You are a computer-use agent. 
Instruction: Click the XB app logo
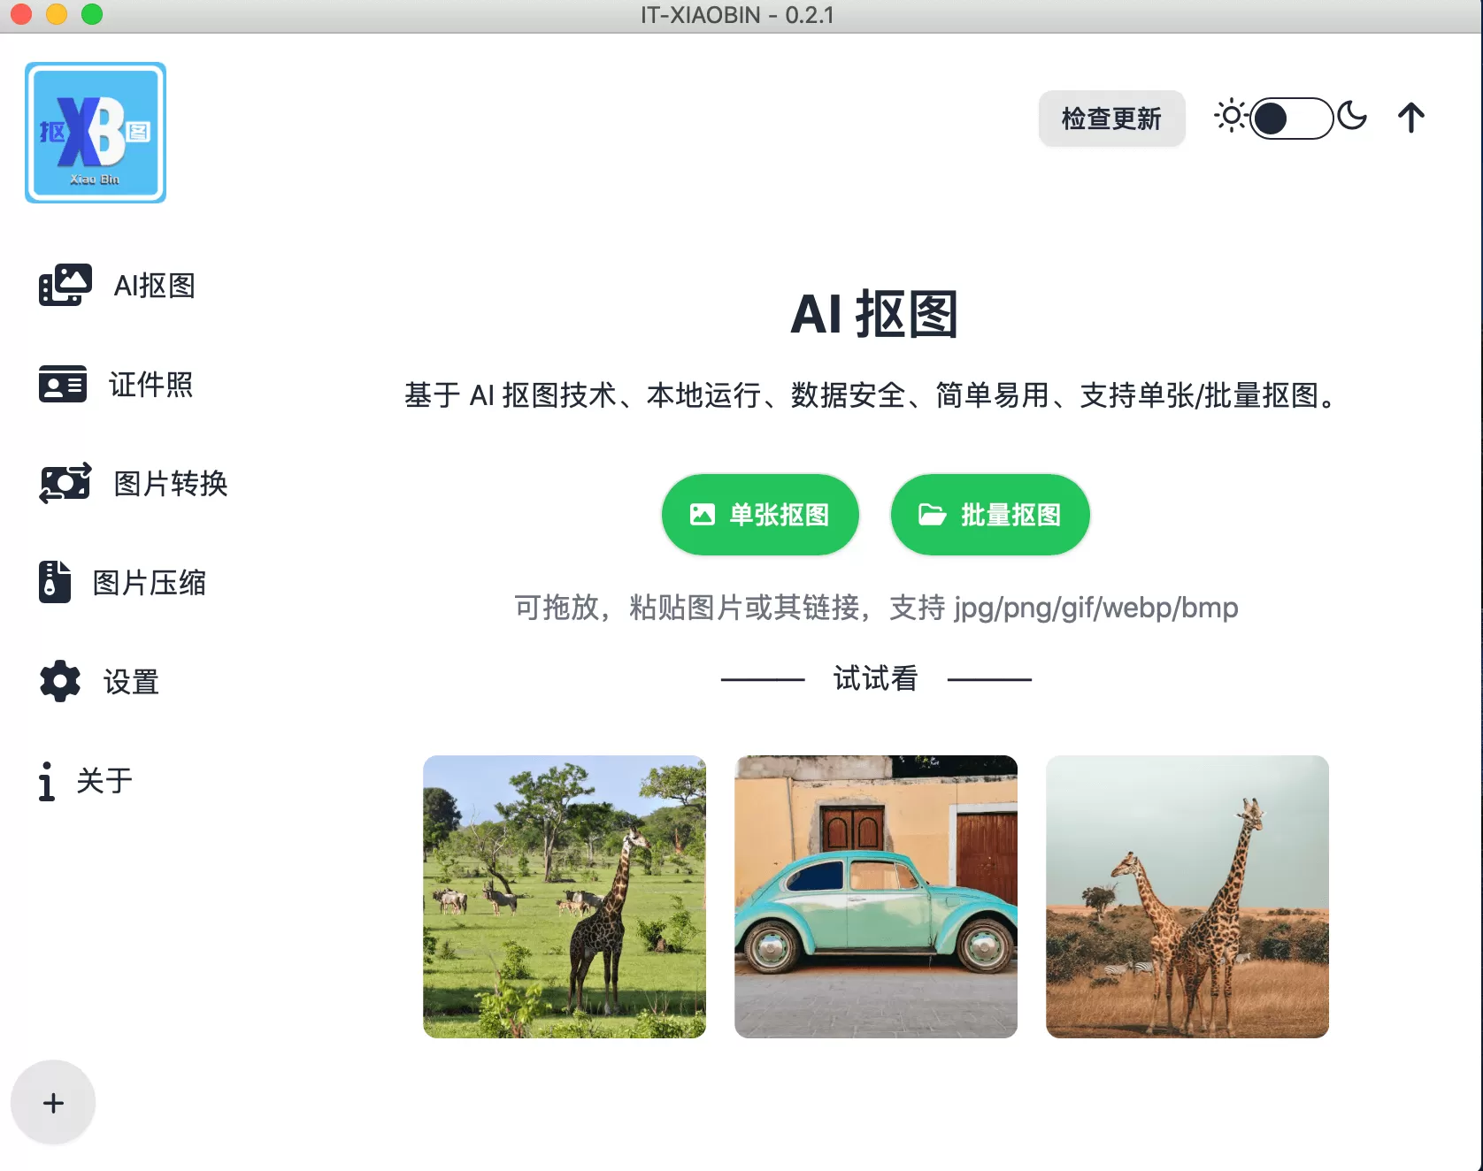pos(95,131)
